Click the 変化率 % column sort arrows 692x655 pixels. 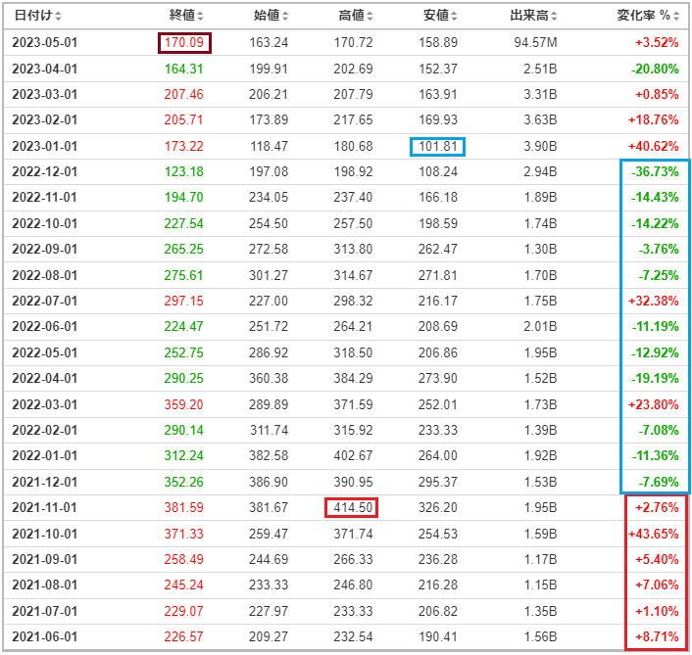(x=676, y=17)
